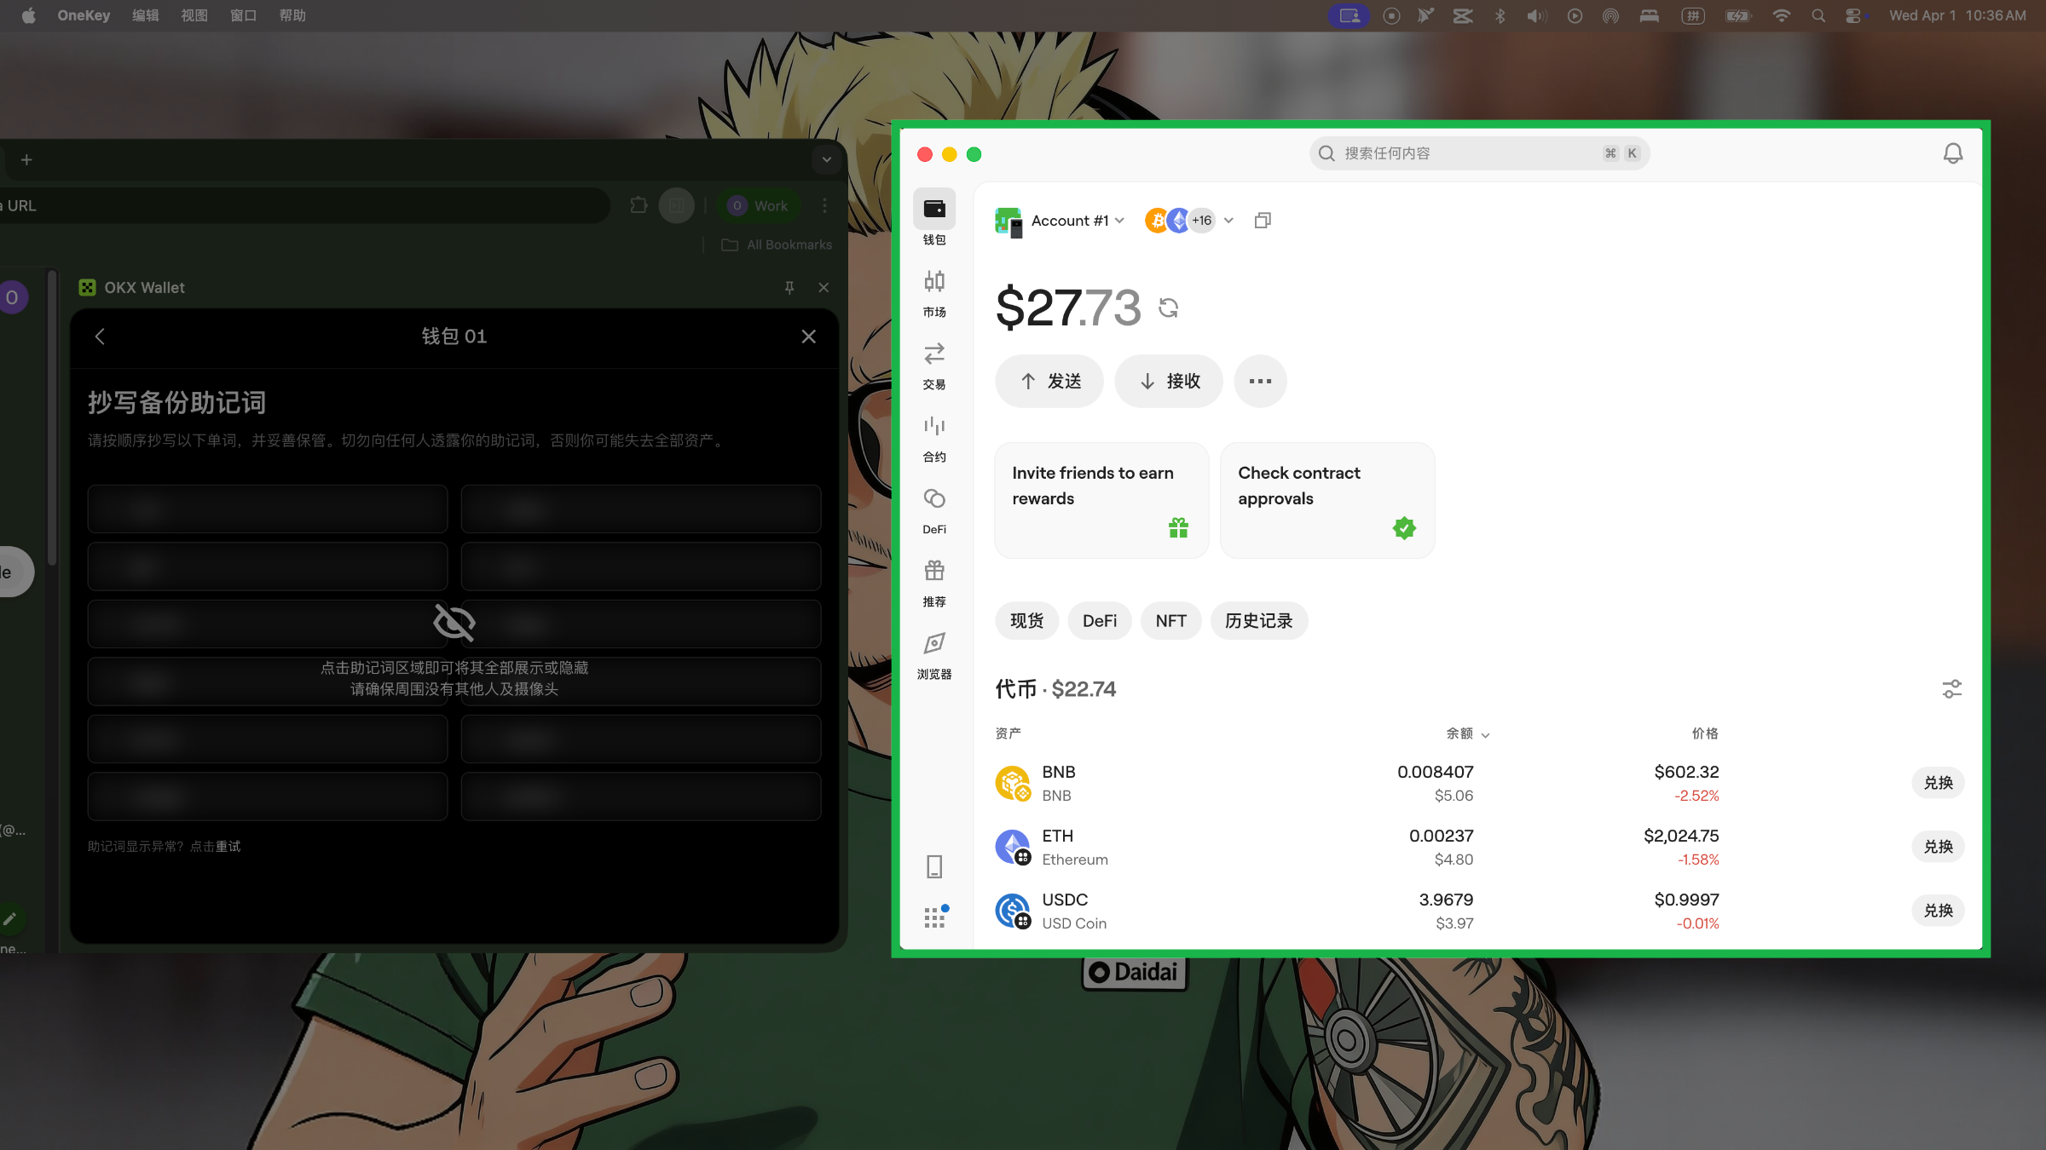Open the 编辑 menu in menu bar
Viewport: 2046px width, 1150px height.
point(146,15)
